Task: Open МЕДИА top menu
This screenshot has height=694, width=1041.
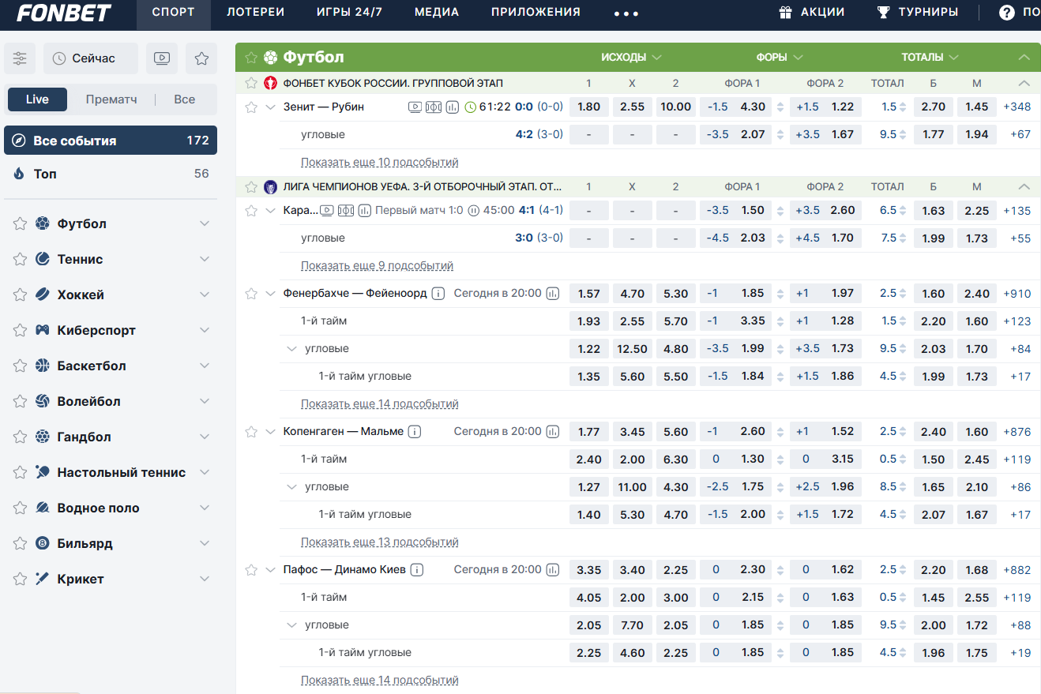Action: point(437,13)
